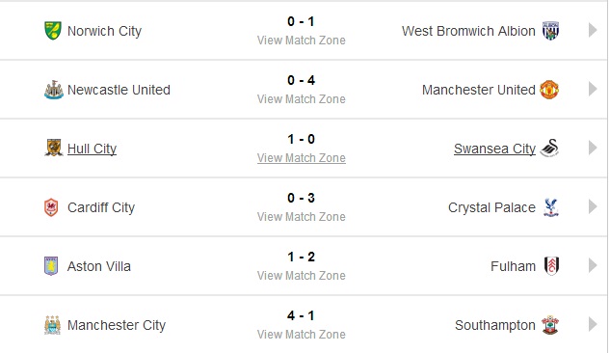The height and width of the screenshot is (353, 610).
Task: Click the Cardiff City badge
Action: (x=51, y=207)
